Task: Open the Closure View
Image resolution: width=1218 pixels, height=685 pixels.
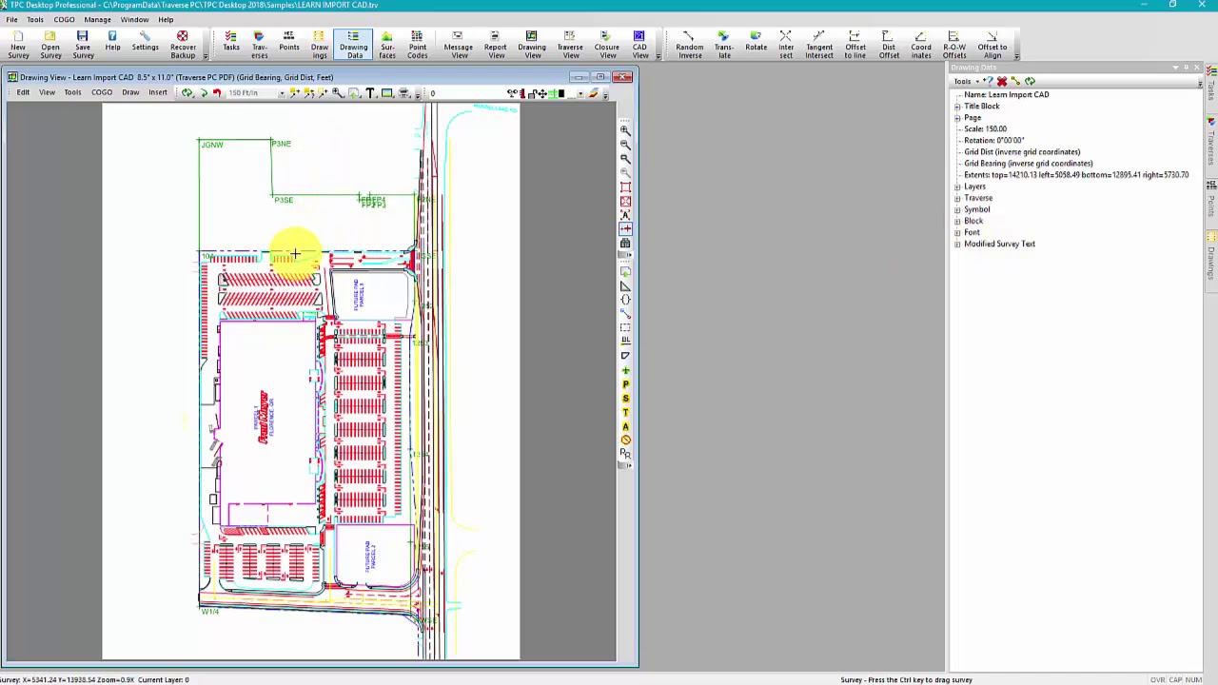Action: coord(607,45)
